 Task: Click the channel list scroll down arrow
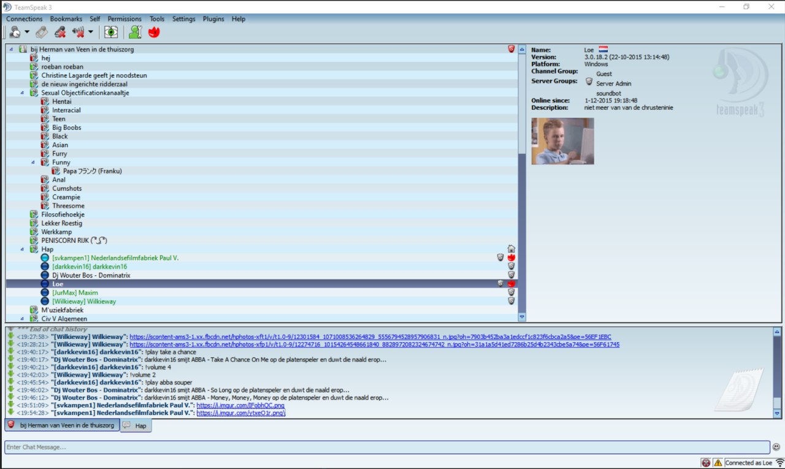[522, 317]
